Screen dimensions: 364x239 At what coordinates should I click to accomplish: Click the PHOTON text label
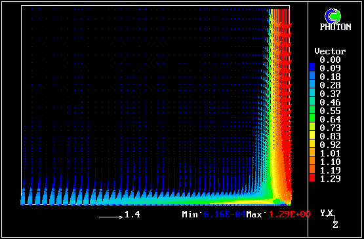[x=335, y=27]
